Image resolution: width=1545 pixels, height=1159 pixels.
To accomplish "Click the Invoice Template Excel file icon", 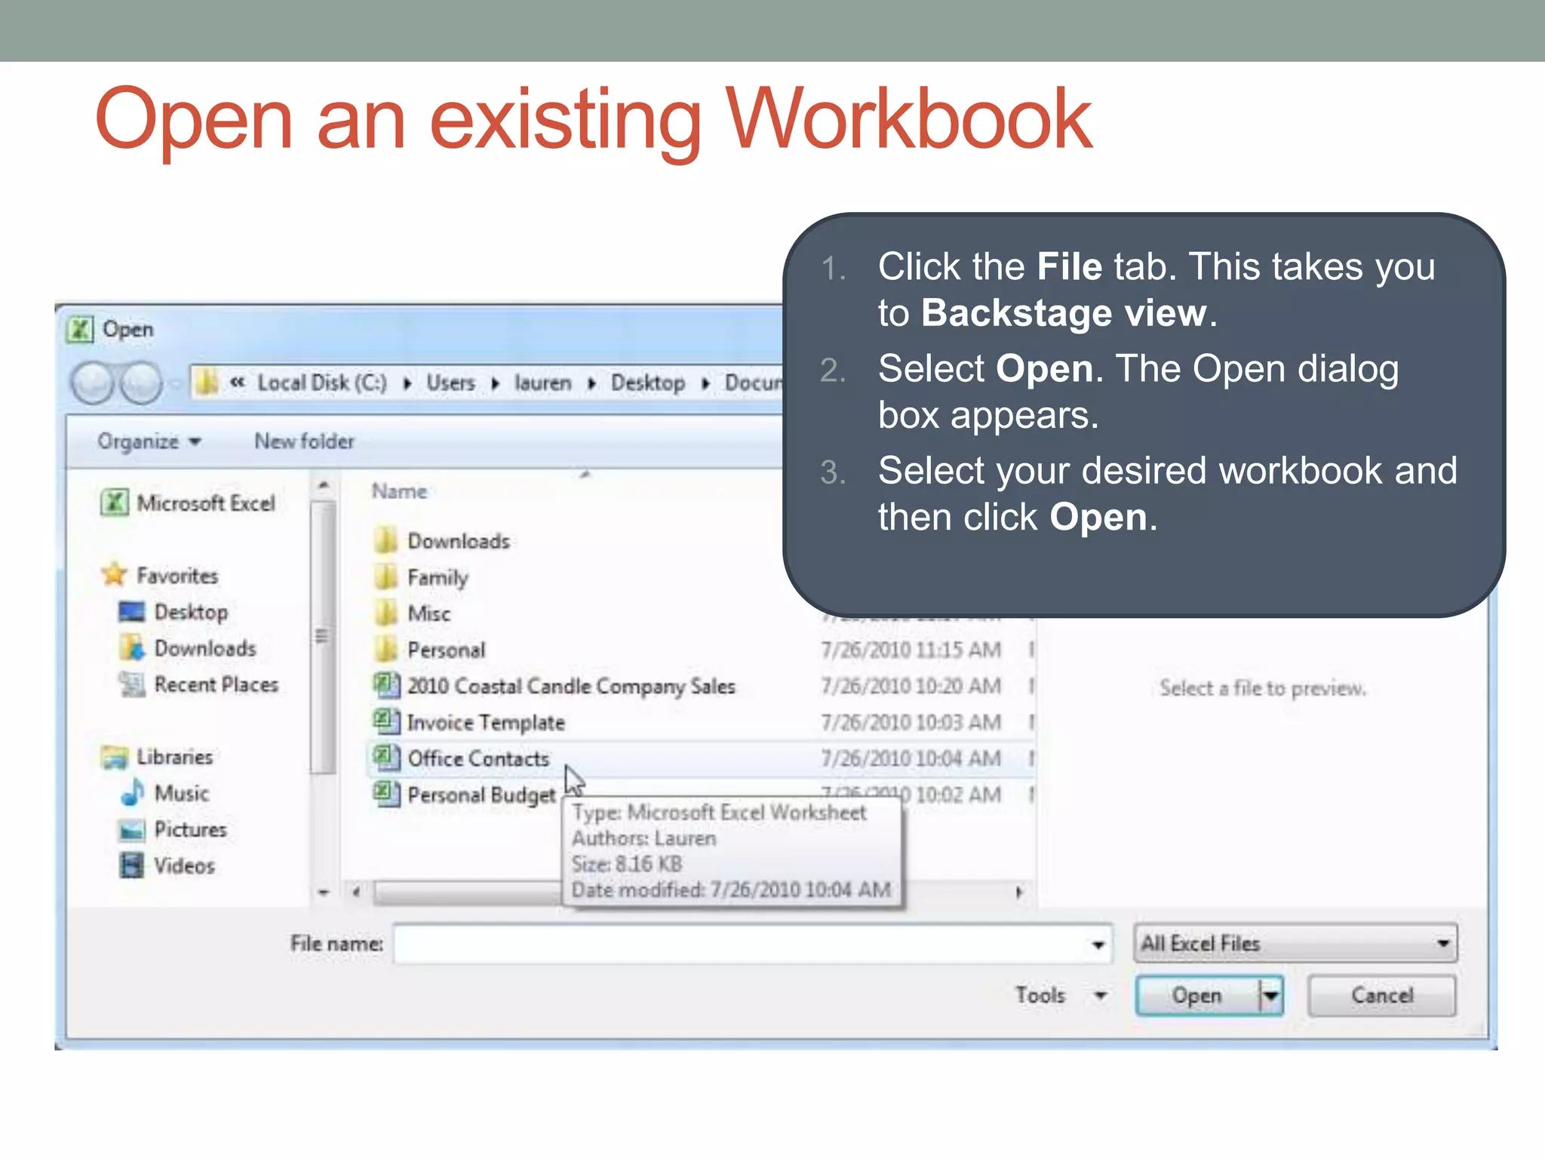I will point(386,721).
